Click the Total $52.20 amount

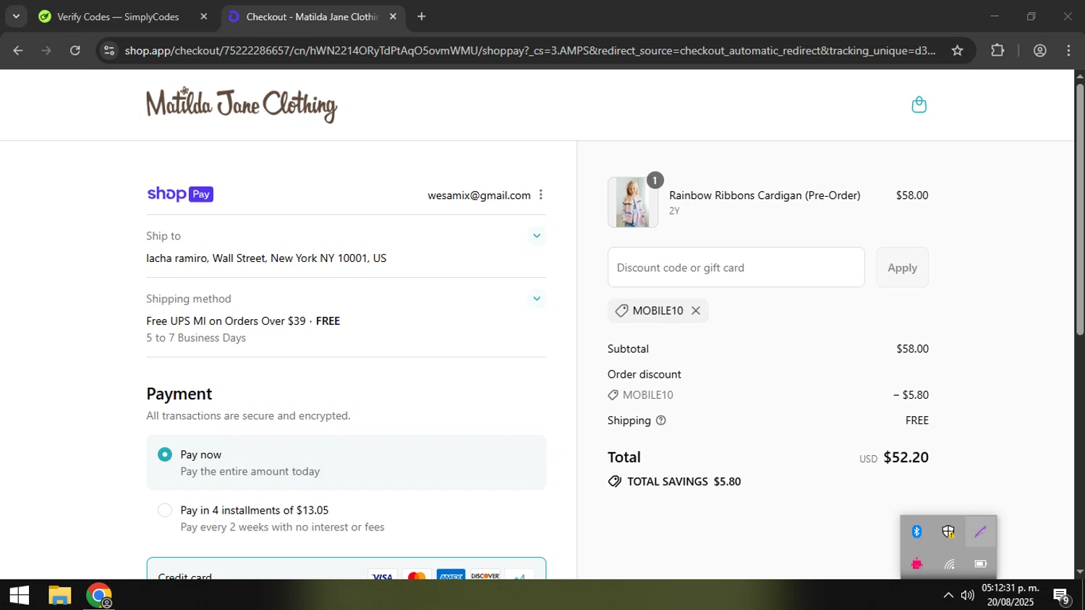[x=906, y=457]
